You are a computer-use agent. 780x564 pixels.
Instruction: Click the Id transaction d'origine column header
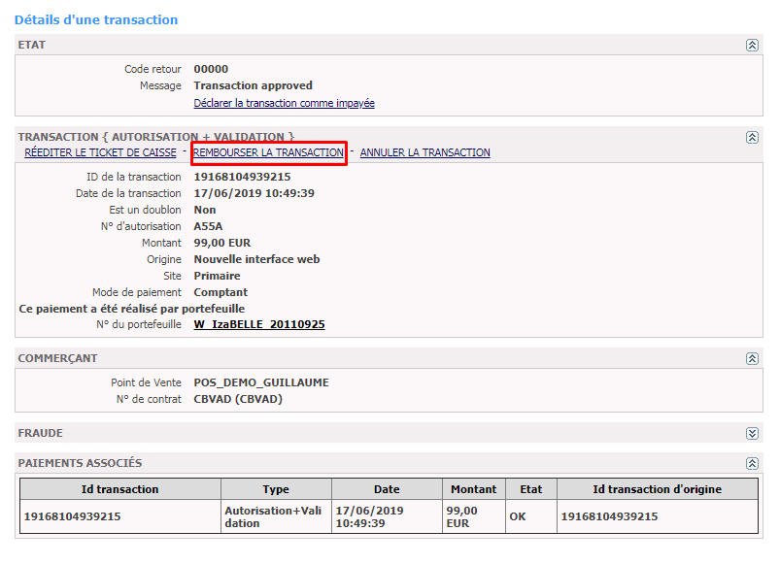click(x=658, y=489)
